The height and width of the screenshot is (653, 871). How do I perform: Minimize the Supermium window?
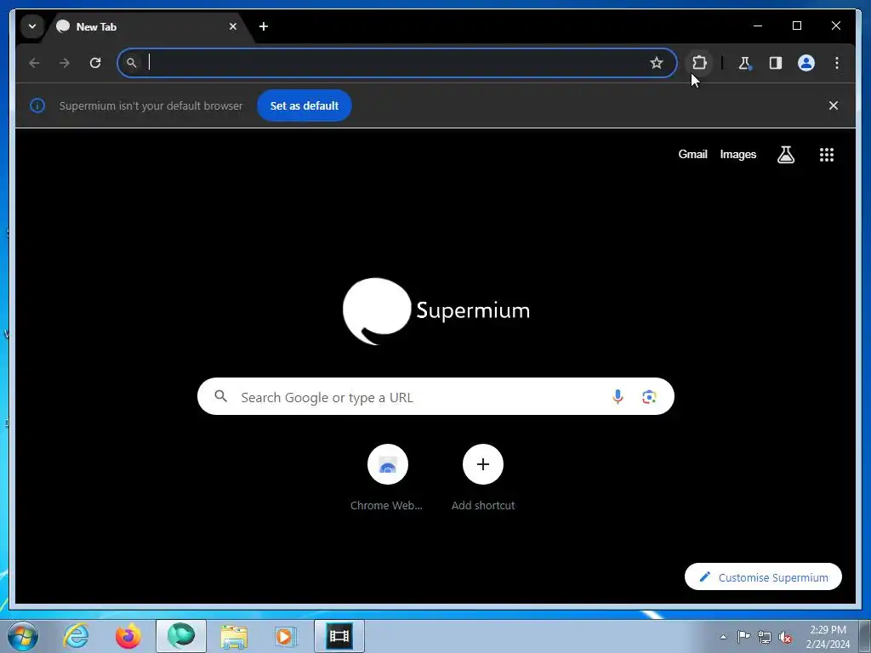tap(758, 26)
